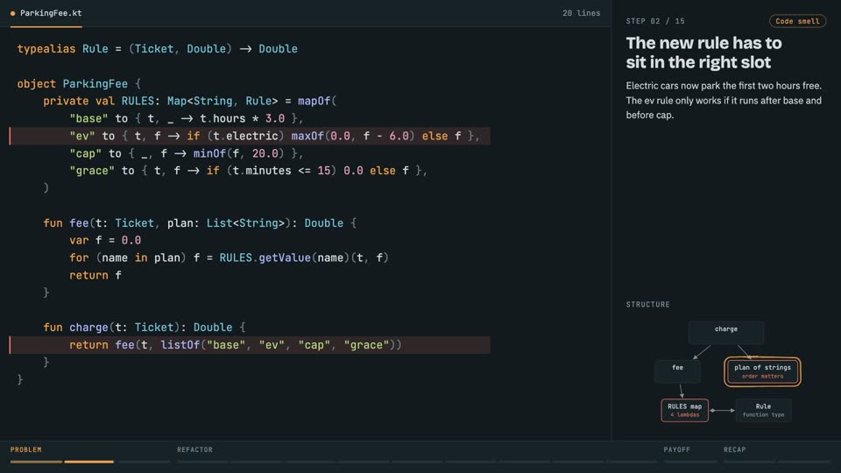Click the '20 lines' counter
The height and width of the screenshot is (473, 841).
581,13
